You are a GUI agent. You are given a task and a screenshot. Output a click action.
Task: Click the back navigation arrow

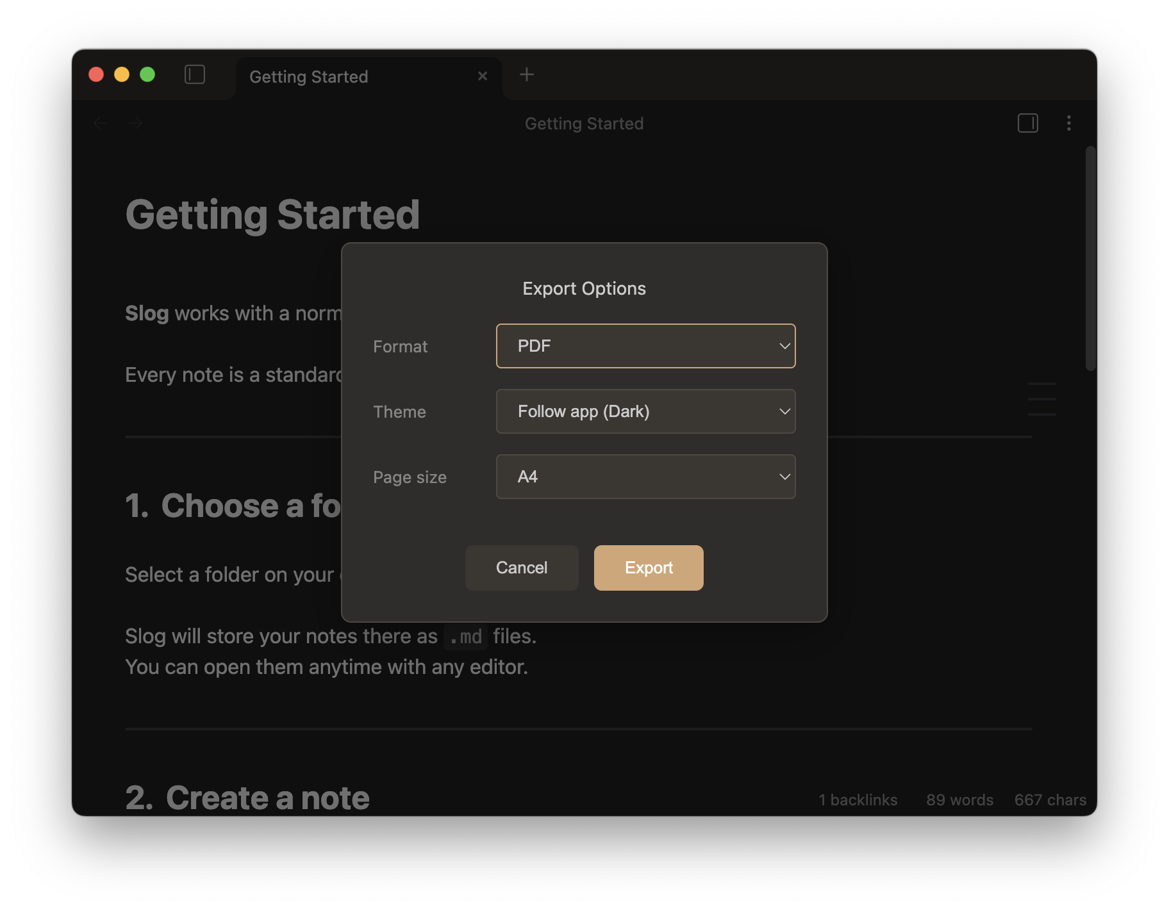pos(100,123)
